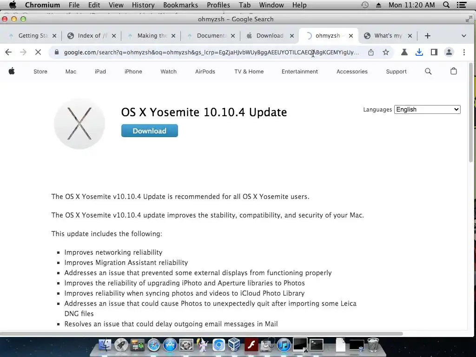
Task: Toggle the browser side panel
Action: (434, 52)
